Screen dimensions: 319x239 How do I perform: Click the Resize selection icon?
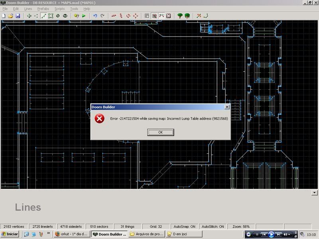coord(136,16)
